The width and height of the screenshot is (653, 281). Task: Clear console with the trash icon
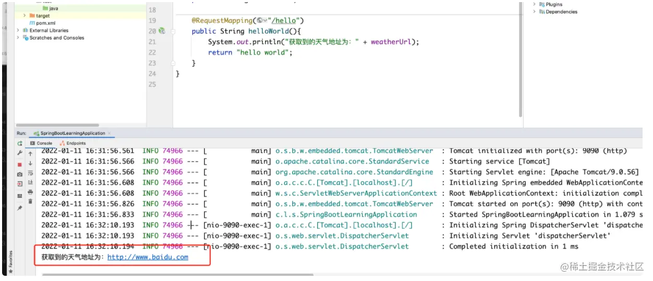(x=30, y=201)
